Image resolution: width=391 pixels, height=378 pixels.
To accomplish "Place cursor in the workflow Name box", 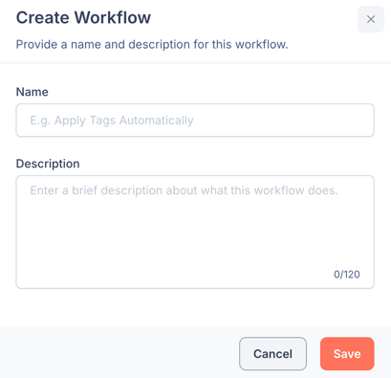I will [195, 121].
